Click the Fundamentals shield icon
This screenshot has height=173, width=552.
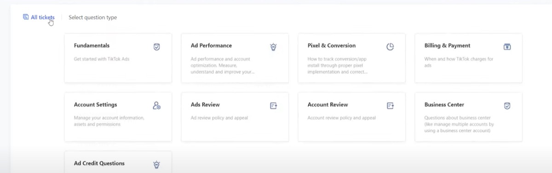[156, 47]
